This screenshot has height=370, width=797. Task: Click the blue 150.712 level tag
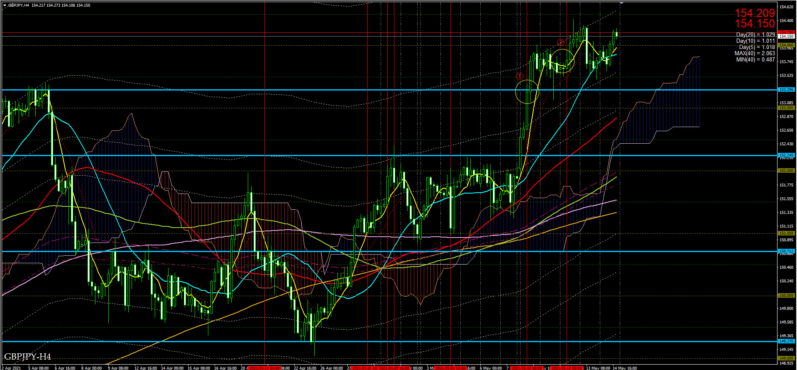(786, 251)
